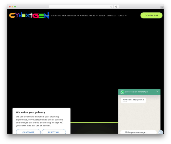Expand the Tools dropdown chevron

pos(126,16)
